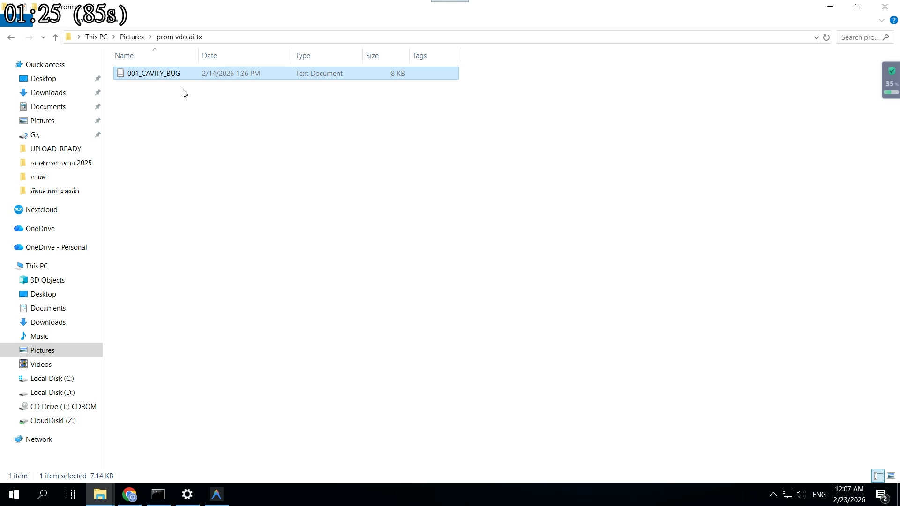Viewport: 900px width, 506px height.
Task: Open Settings gear on taskbar
Action: (x=187, y=494)
